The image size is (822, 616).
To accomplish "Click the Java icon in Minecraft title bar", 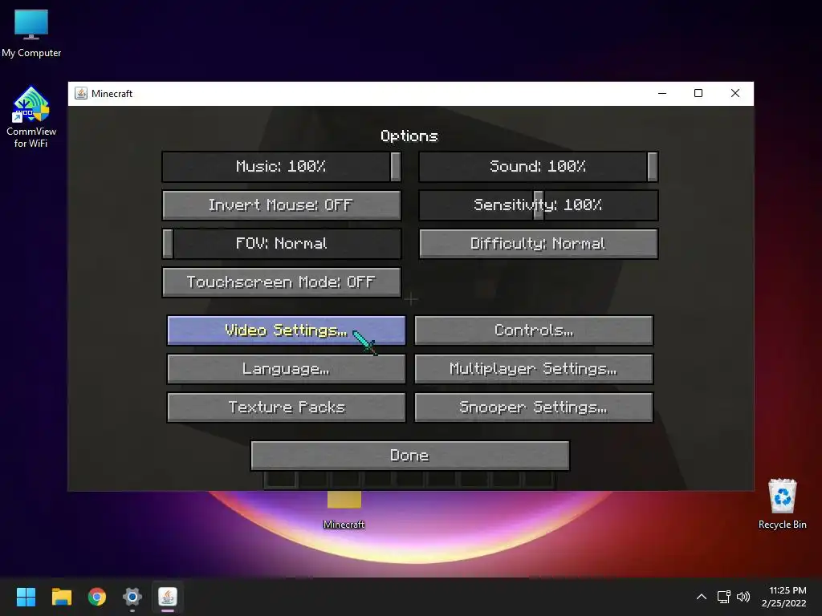I will coord(81,93).
